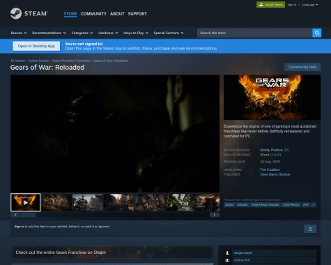Screen dimensions: 331x265
Task: Select the second screenshot thumbnail
Action: [x=56, y=202]
